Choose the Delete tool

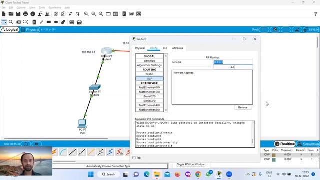pos(18,22)
